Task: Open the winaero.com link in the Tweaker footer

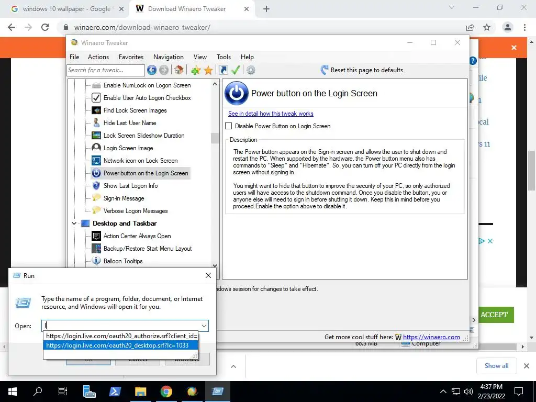Action: [x=431, y=337]
